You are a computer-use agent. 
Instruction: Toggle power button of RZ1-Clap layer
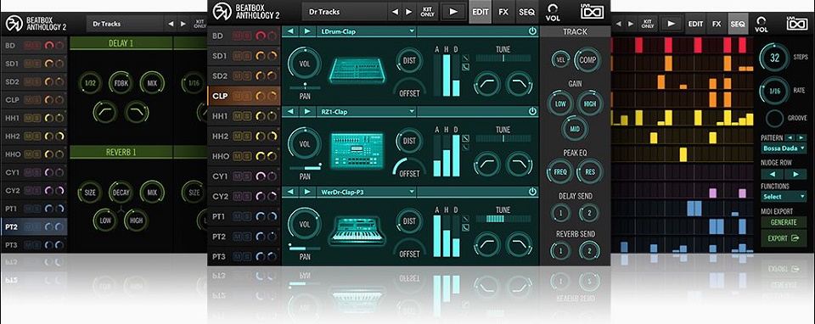point(532,111)
